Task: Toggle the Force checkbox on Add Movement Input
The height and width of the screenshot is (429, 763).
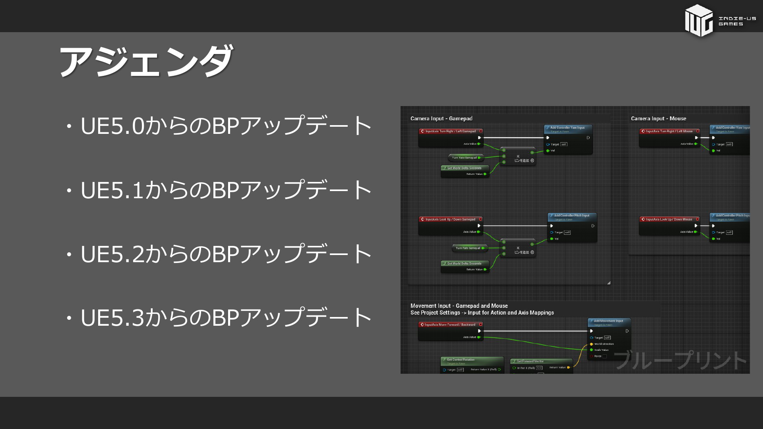Action: click(604, 356)
